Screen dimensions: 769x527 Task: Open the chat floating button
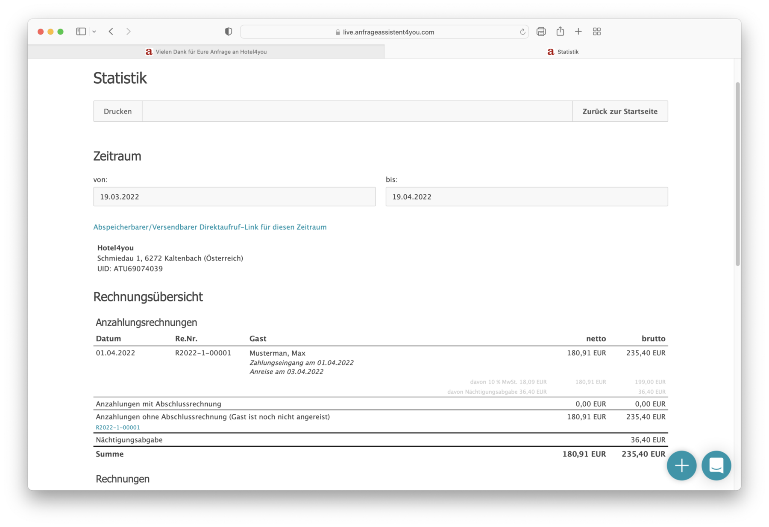(x=716, y=466)
